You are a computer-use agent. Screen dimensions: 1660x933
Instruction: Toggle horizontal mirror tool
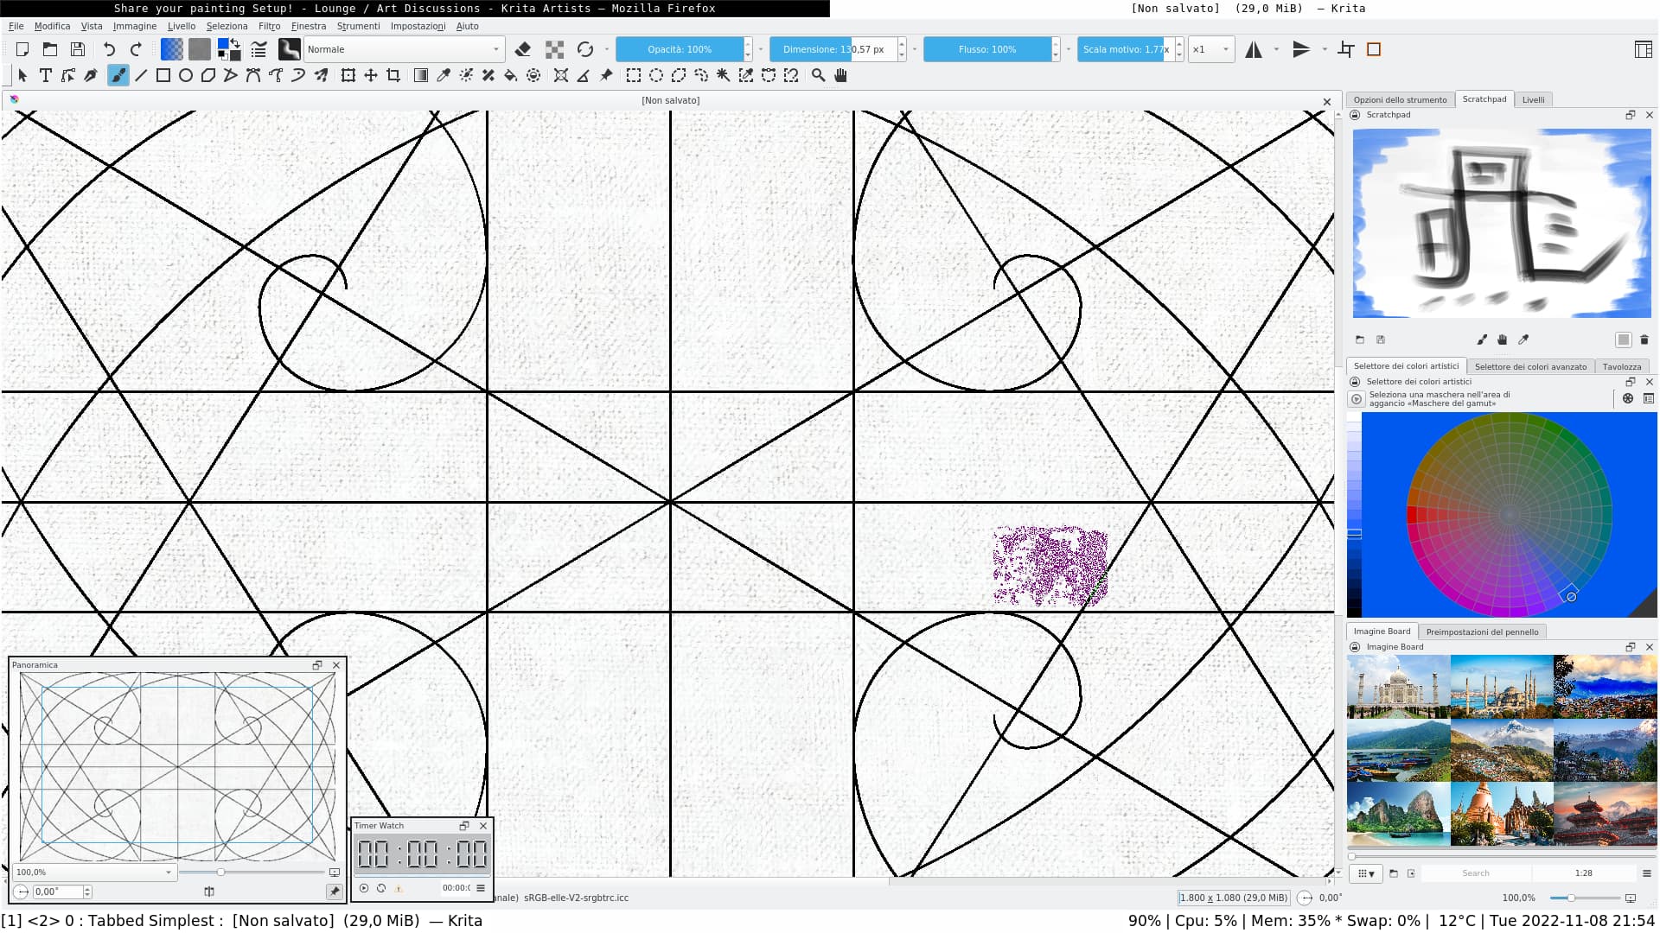coord(1254,49)
